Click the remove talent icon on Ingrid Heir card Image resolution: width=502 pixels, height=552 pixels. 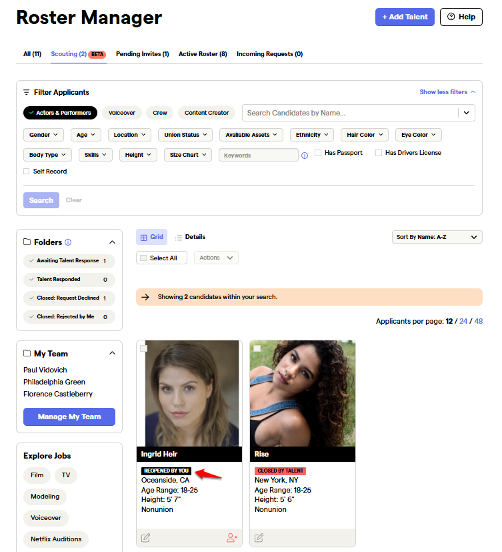click(x=232, y=537)
